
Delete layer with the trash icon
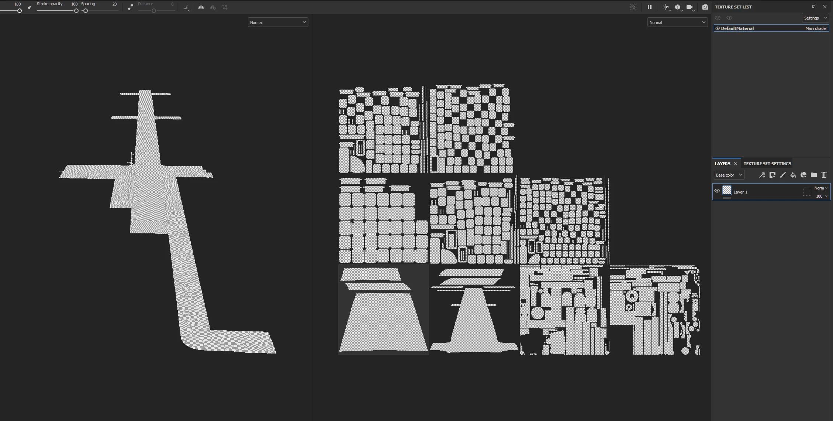tap(824, 175)
